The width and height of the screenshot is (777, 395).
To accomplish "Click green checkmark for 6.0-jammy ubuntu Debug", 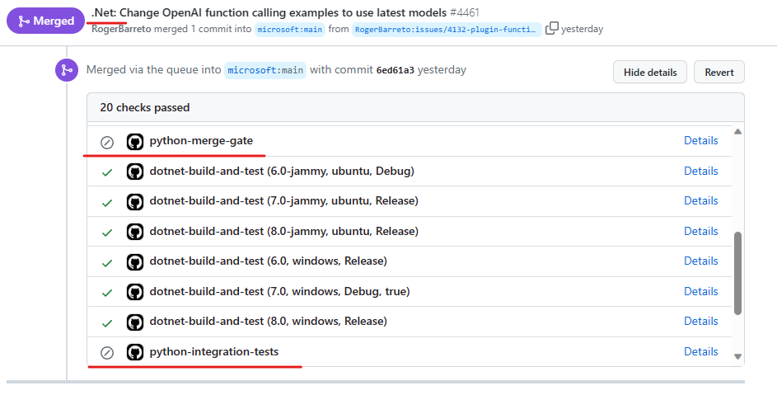I will (107, 172).
